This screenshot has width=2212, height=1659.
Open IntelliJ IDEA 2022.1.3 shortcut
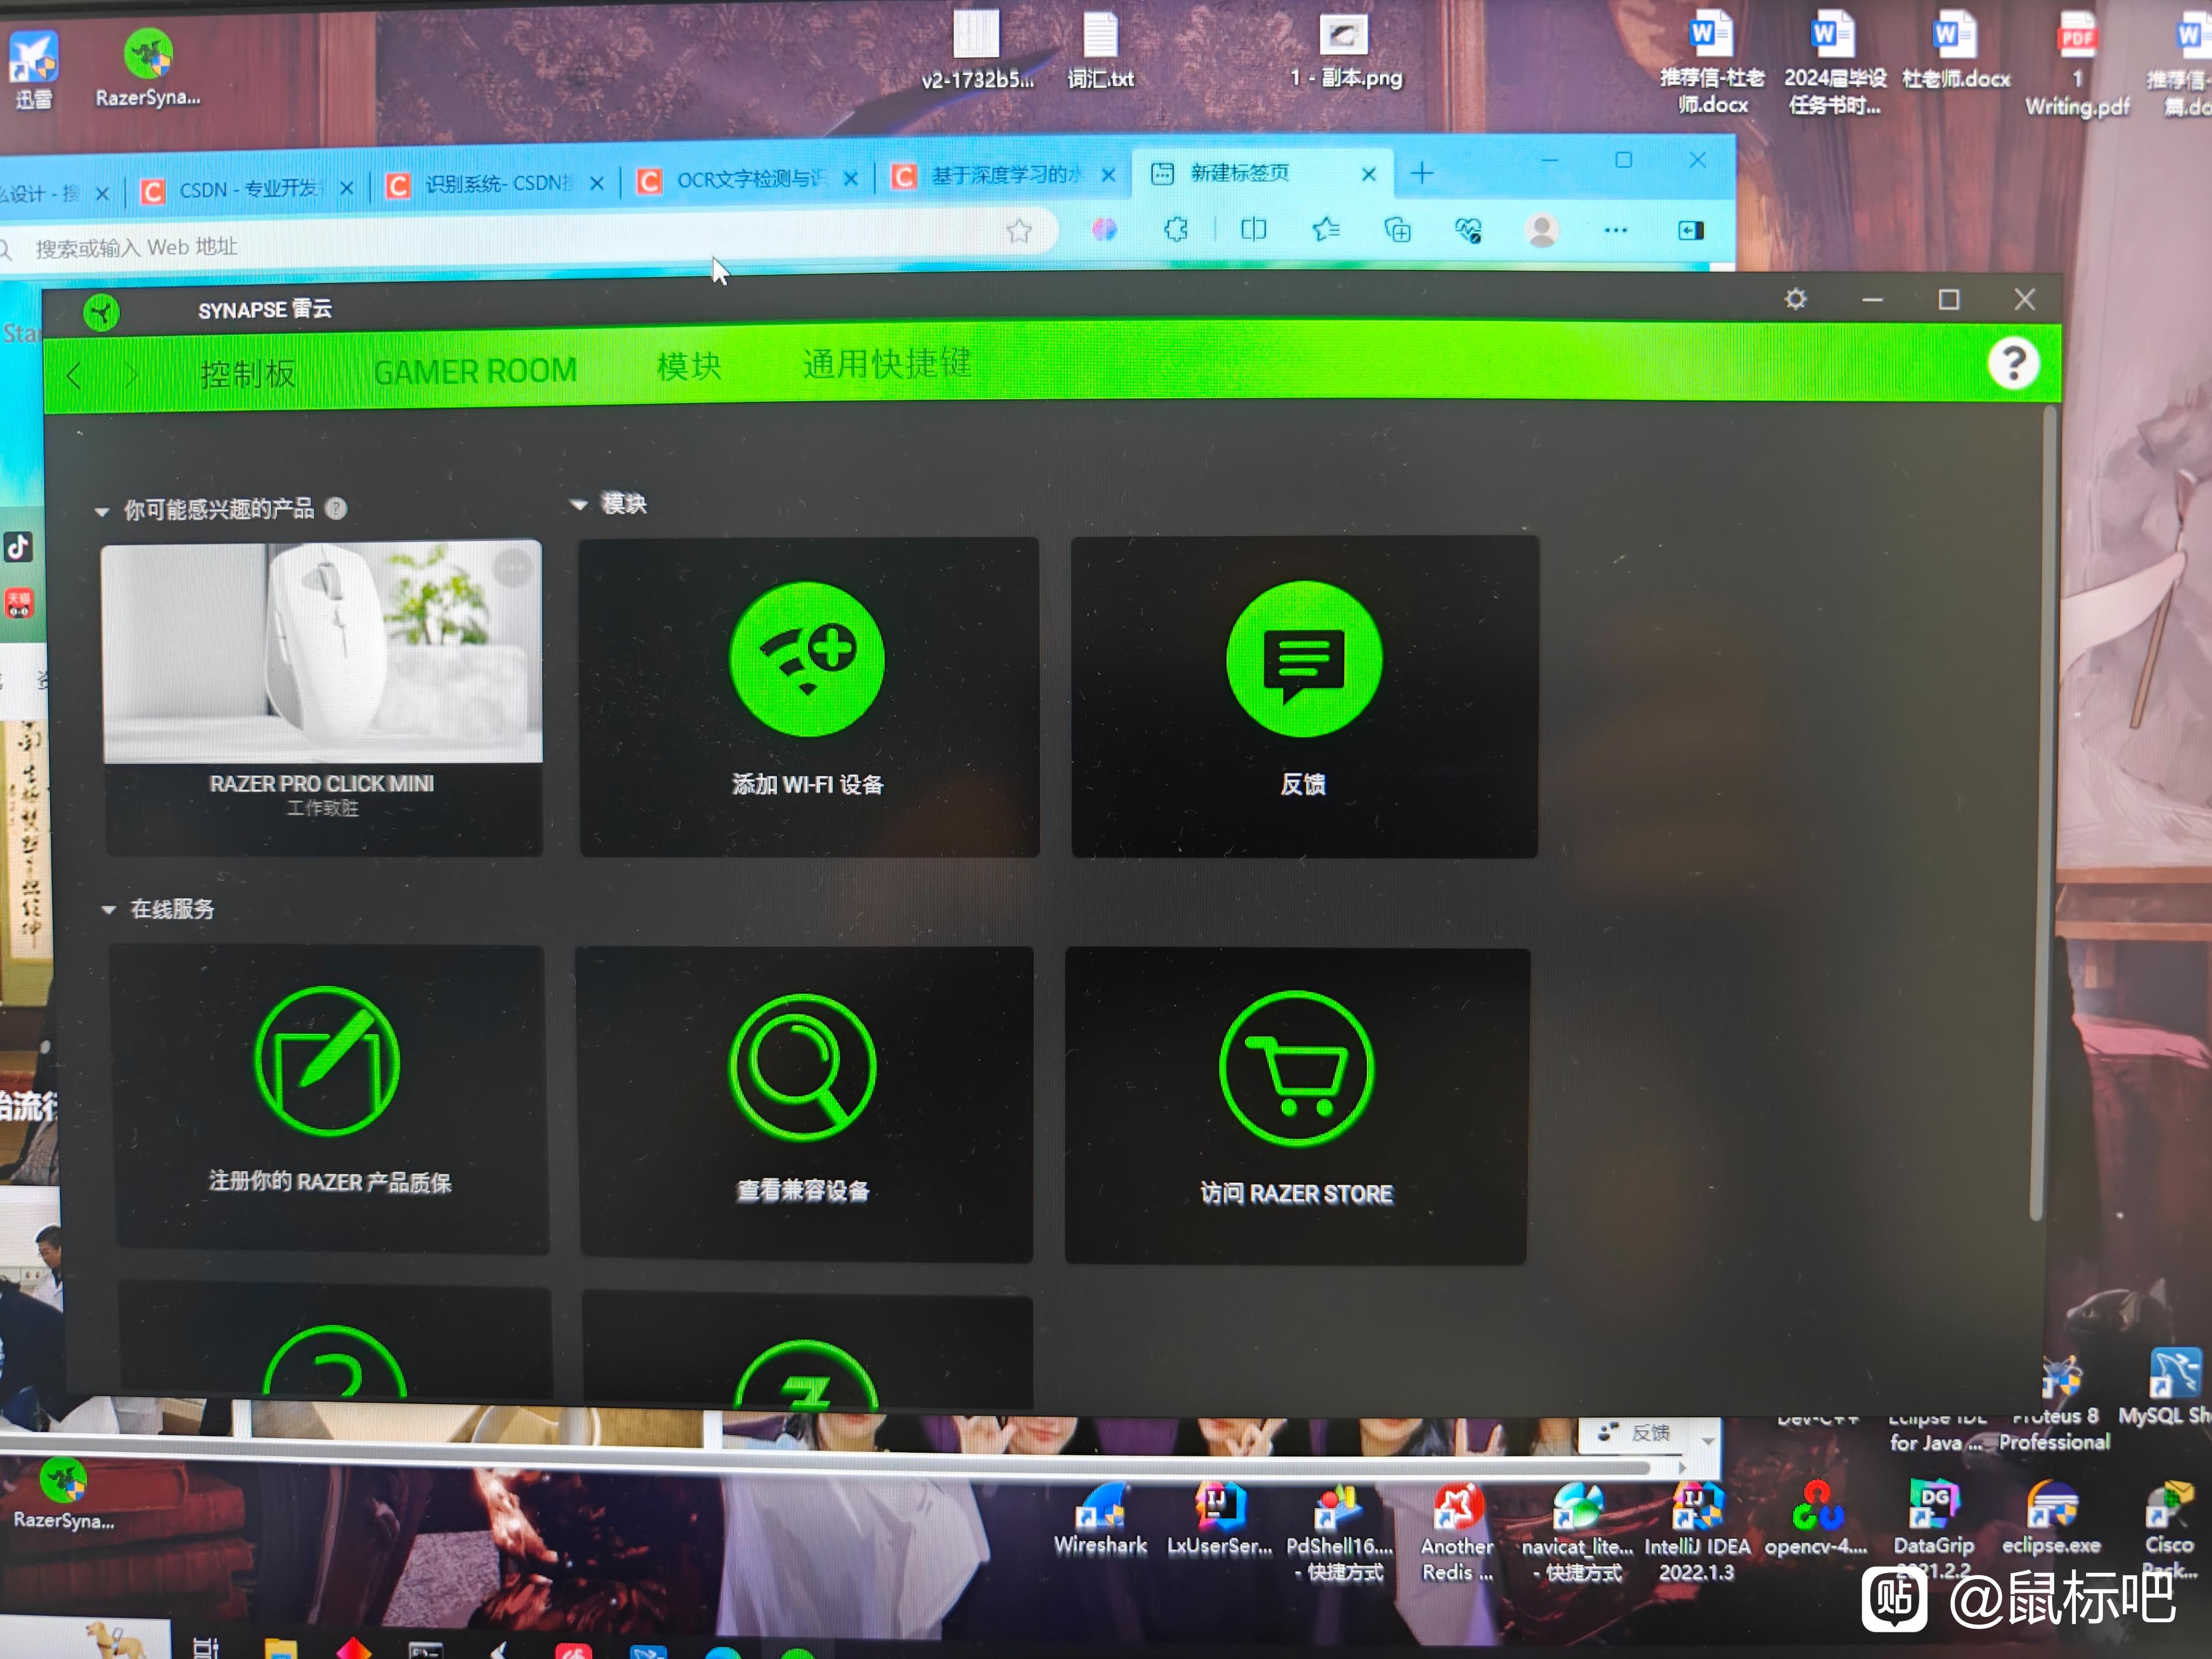1697,1532
